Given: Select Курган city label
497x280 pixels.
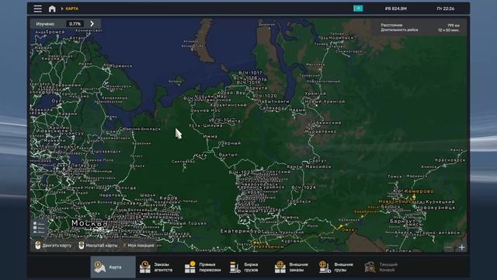Looking at the screenshot, I should (x=290, y=241).
